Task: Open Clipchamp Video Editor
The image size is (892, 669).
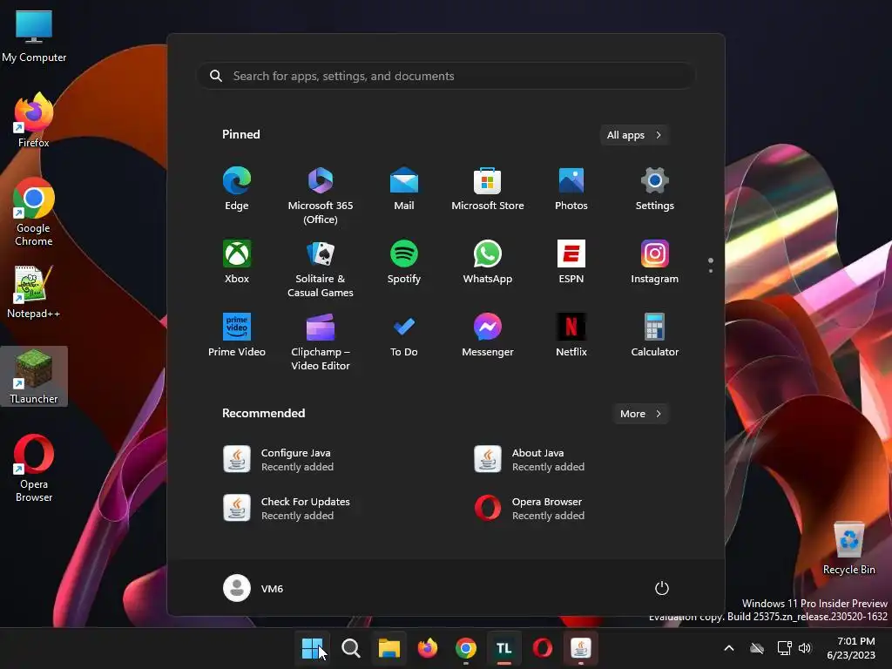Action: [321, 342]
